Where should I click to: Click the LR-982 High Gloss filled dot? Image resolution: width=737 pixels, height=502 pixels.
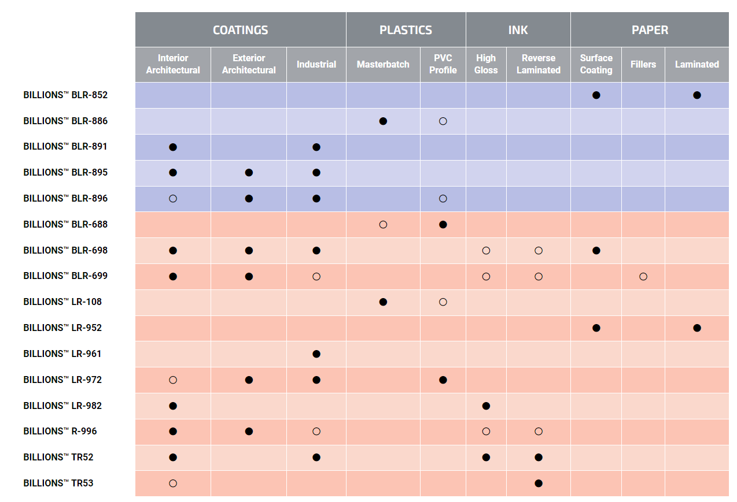pyautogui.click(x=486, y=406)
